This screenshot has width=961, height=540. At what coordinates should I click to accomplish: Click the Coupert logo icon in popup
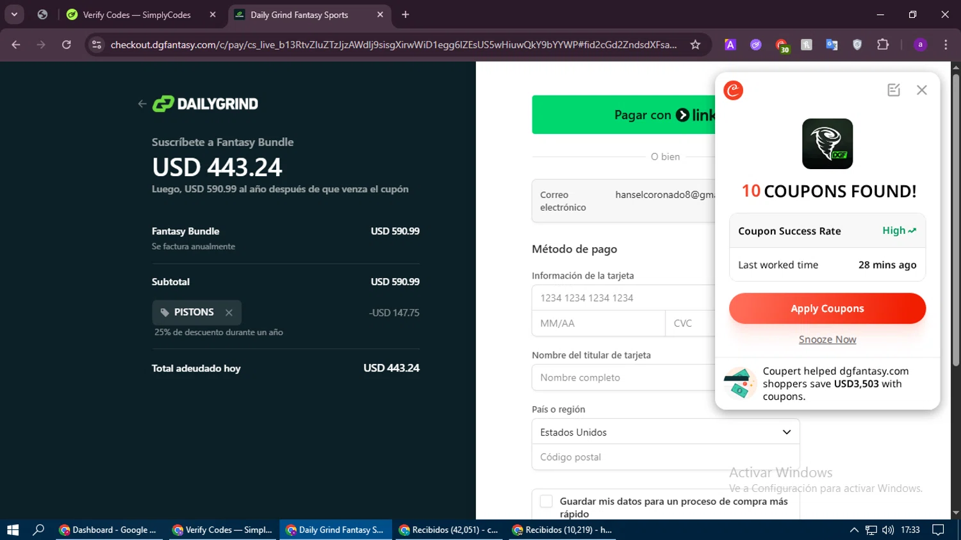pos(734,90)
